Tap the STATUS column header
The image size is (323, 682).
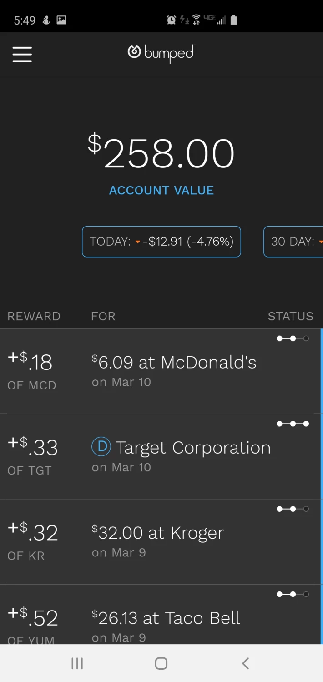click(291, 316)
